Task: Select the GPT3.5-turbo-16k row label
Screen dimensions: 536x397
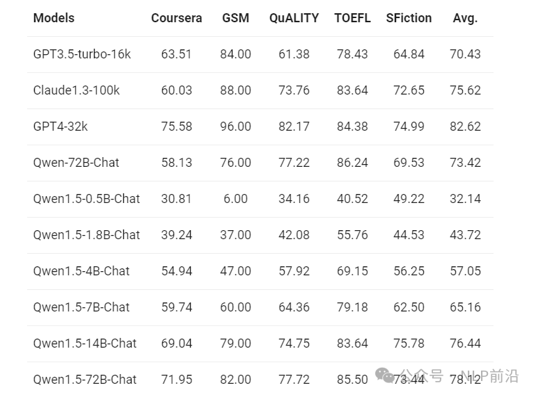Action: click(81, 54)
